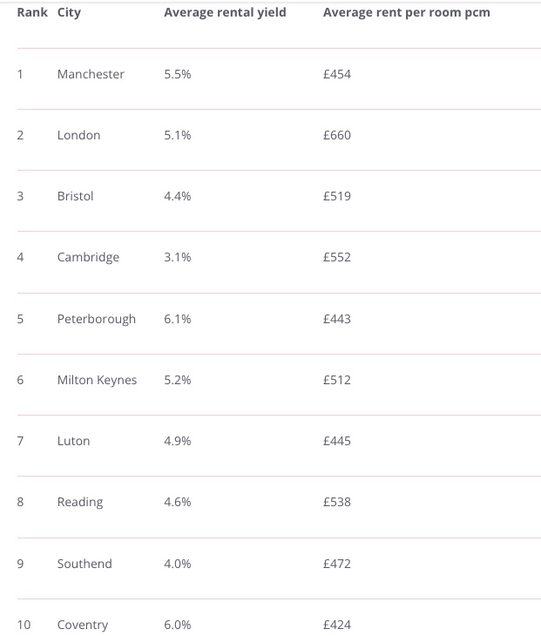Click Manchester's 5.5% rental yield value

point(177,74)
